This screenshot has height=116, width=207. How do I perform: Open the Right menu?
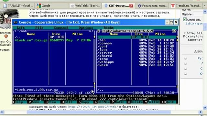click(109, 28)
